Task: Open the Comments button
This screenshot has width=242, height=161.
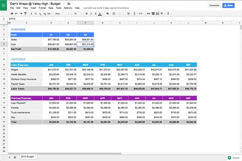Action: (214, 5)
